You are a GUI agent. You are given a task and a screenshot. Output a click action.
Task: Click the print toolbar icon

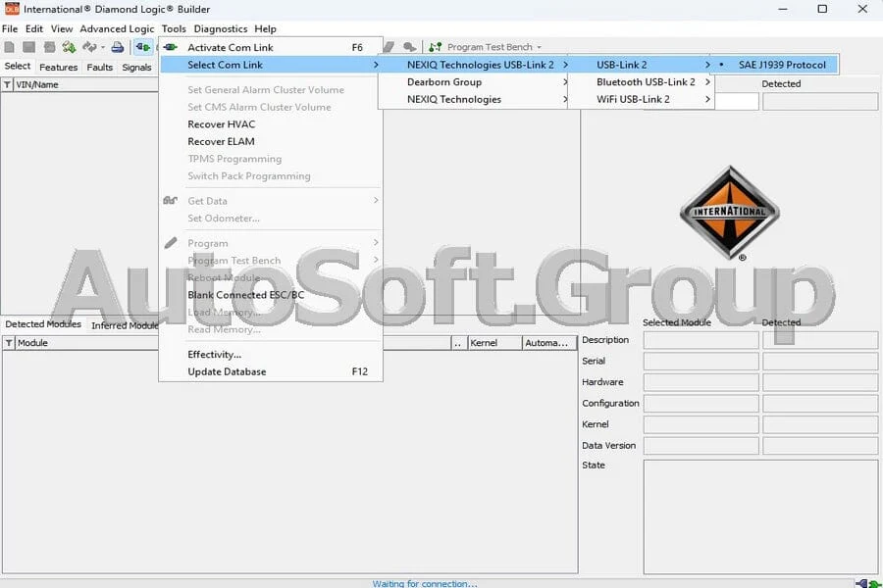117,47
